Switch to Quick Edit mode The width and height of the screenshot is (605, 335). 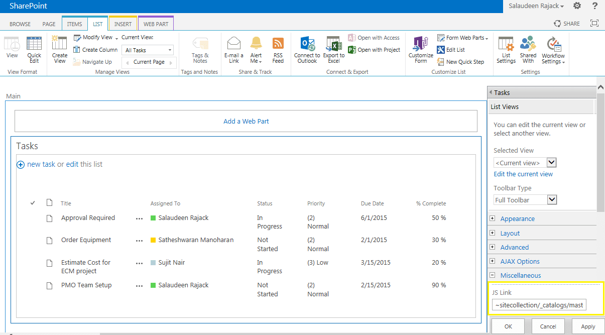point(34,48)
